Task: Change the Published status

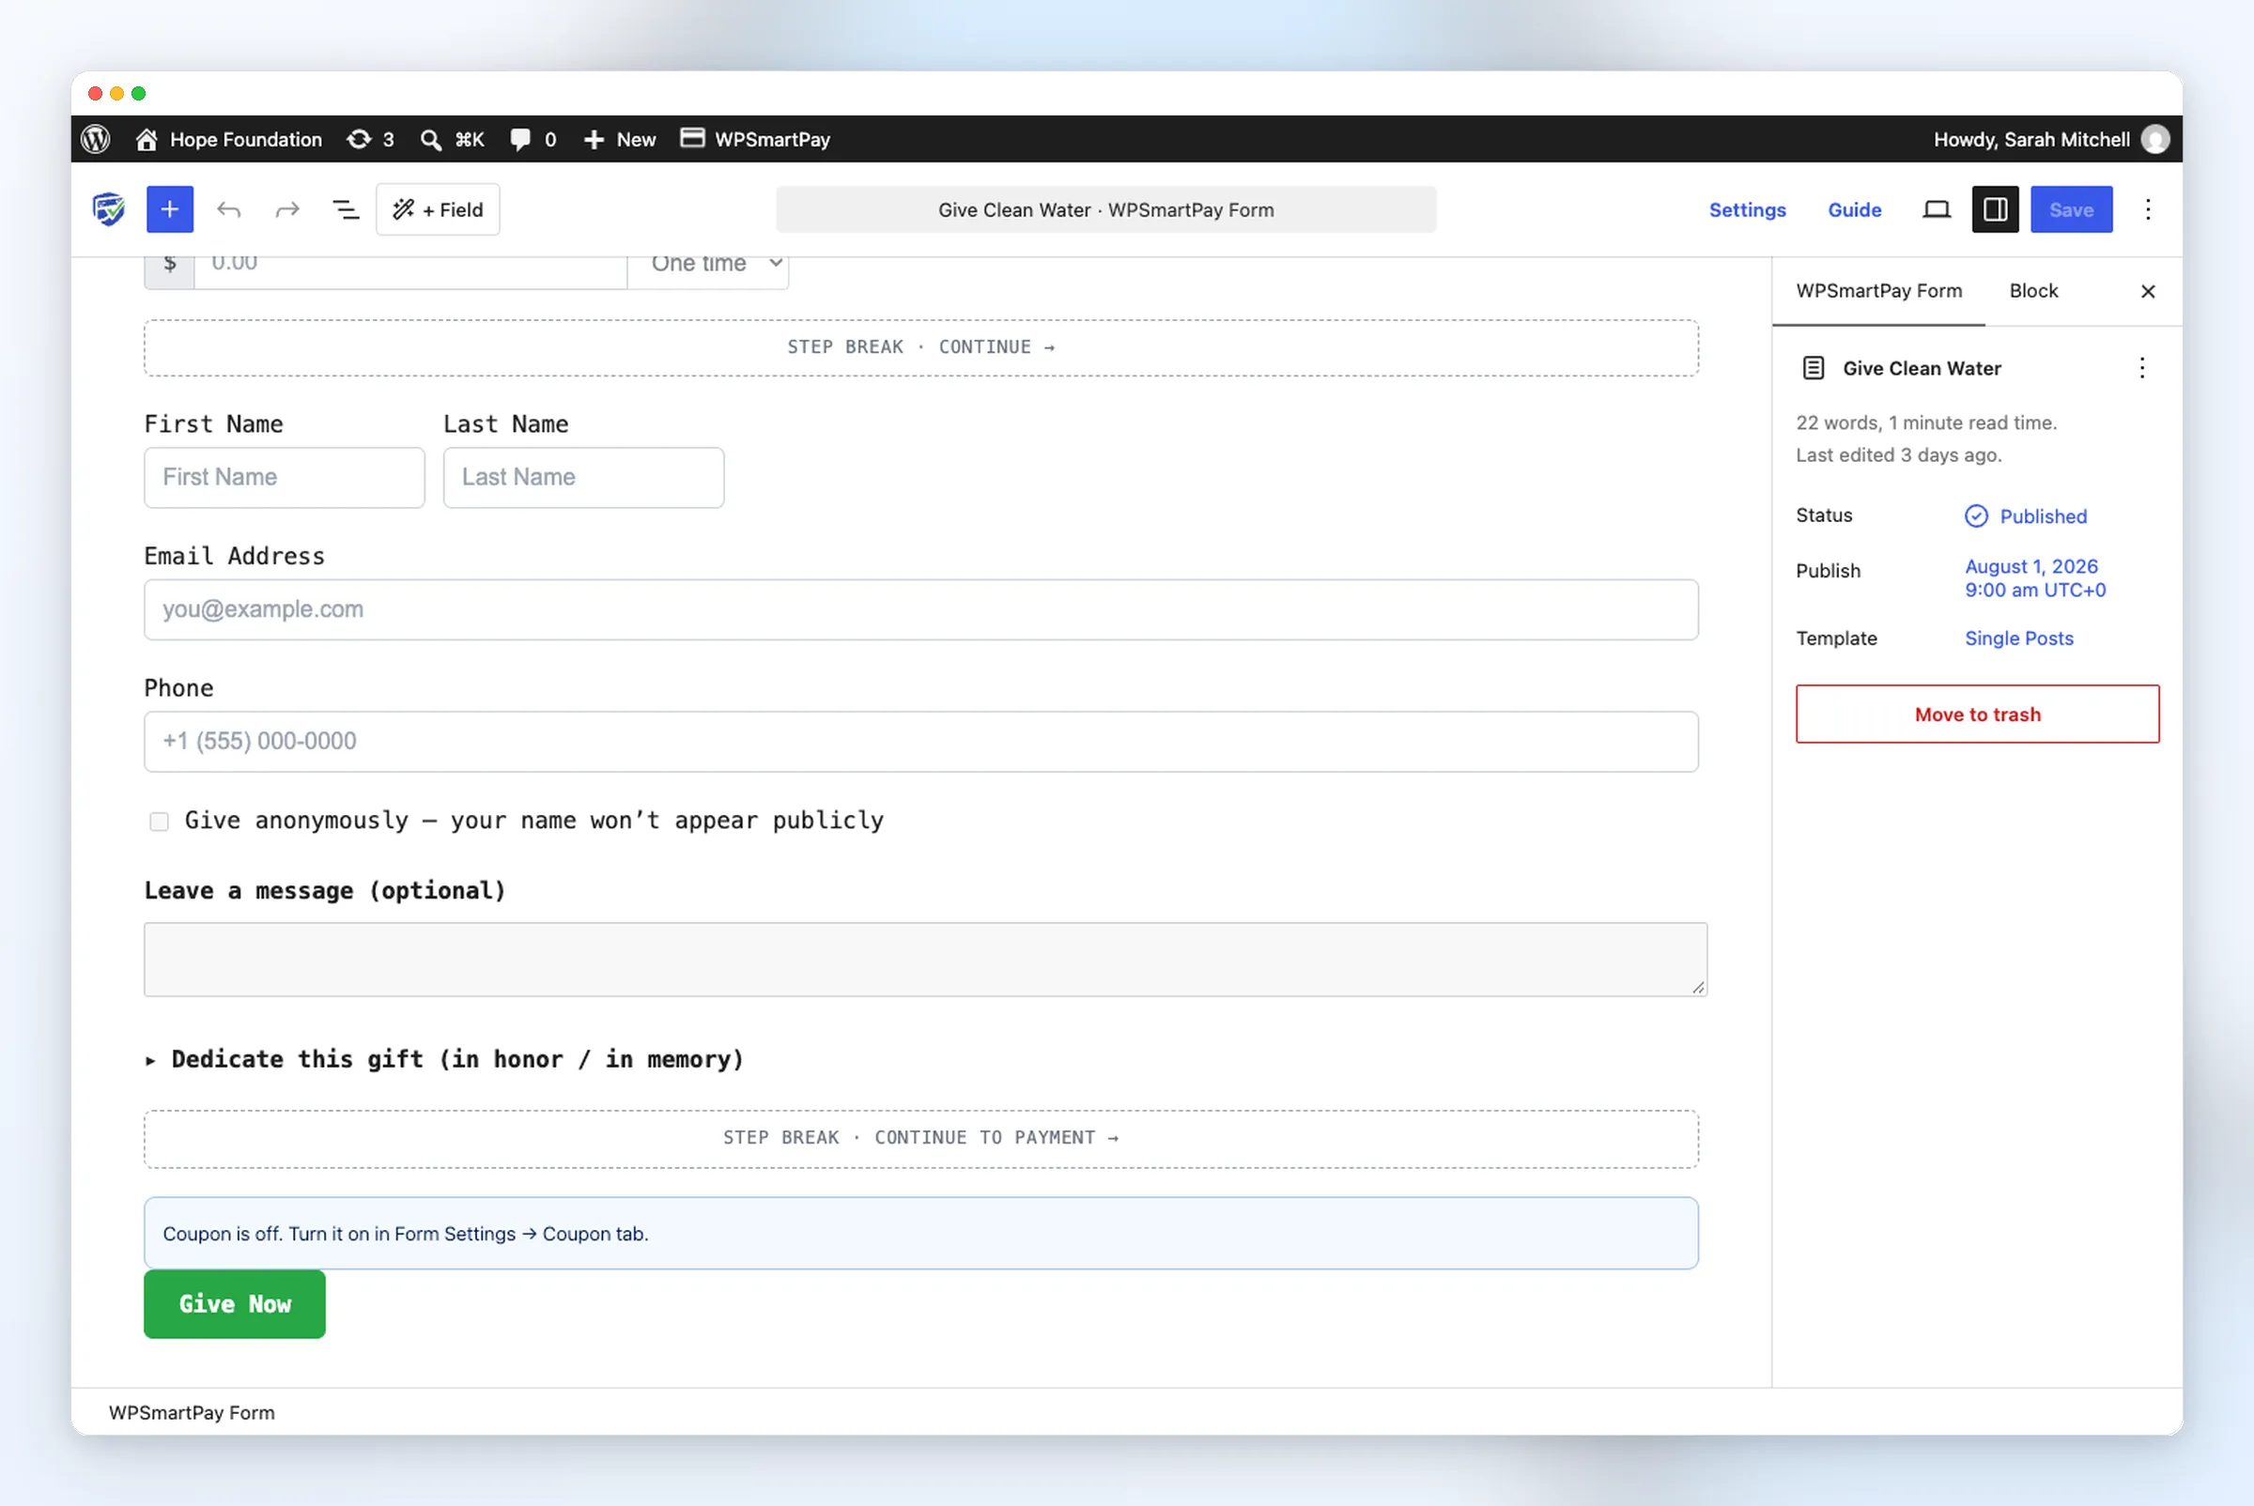Action: click(x=2027, y=516)
